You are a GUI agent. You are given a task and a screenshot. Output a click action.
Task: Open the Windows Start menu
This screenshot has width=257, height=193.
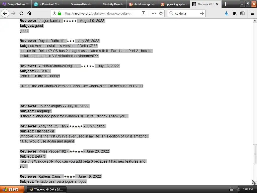12,189
